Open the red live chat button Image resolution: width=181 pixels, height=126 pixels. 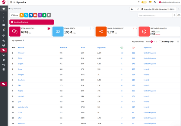coord(4,84)
